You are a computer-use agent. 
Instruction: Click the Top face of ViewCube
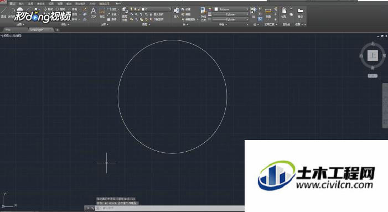[x=373, y=55]
